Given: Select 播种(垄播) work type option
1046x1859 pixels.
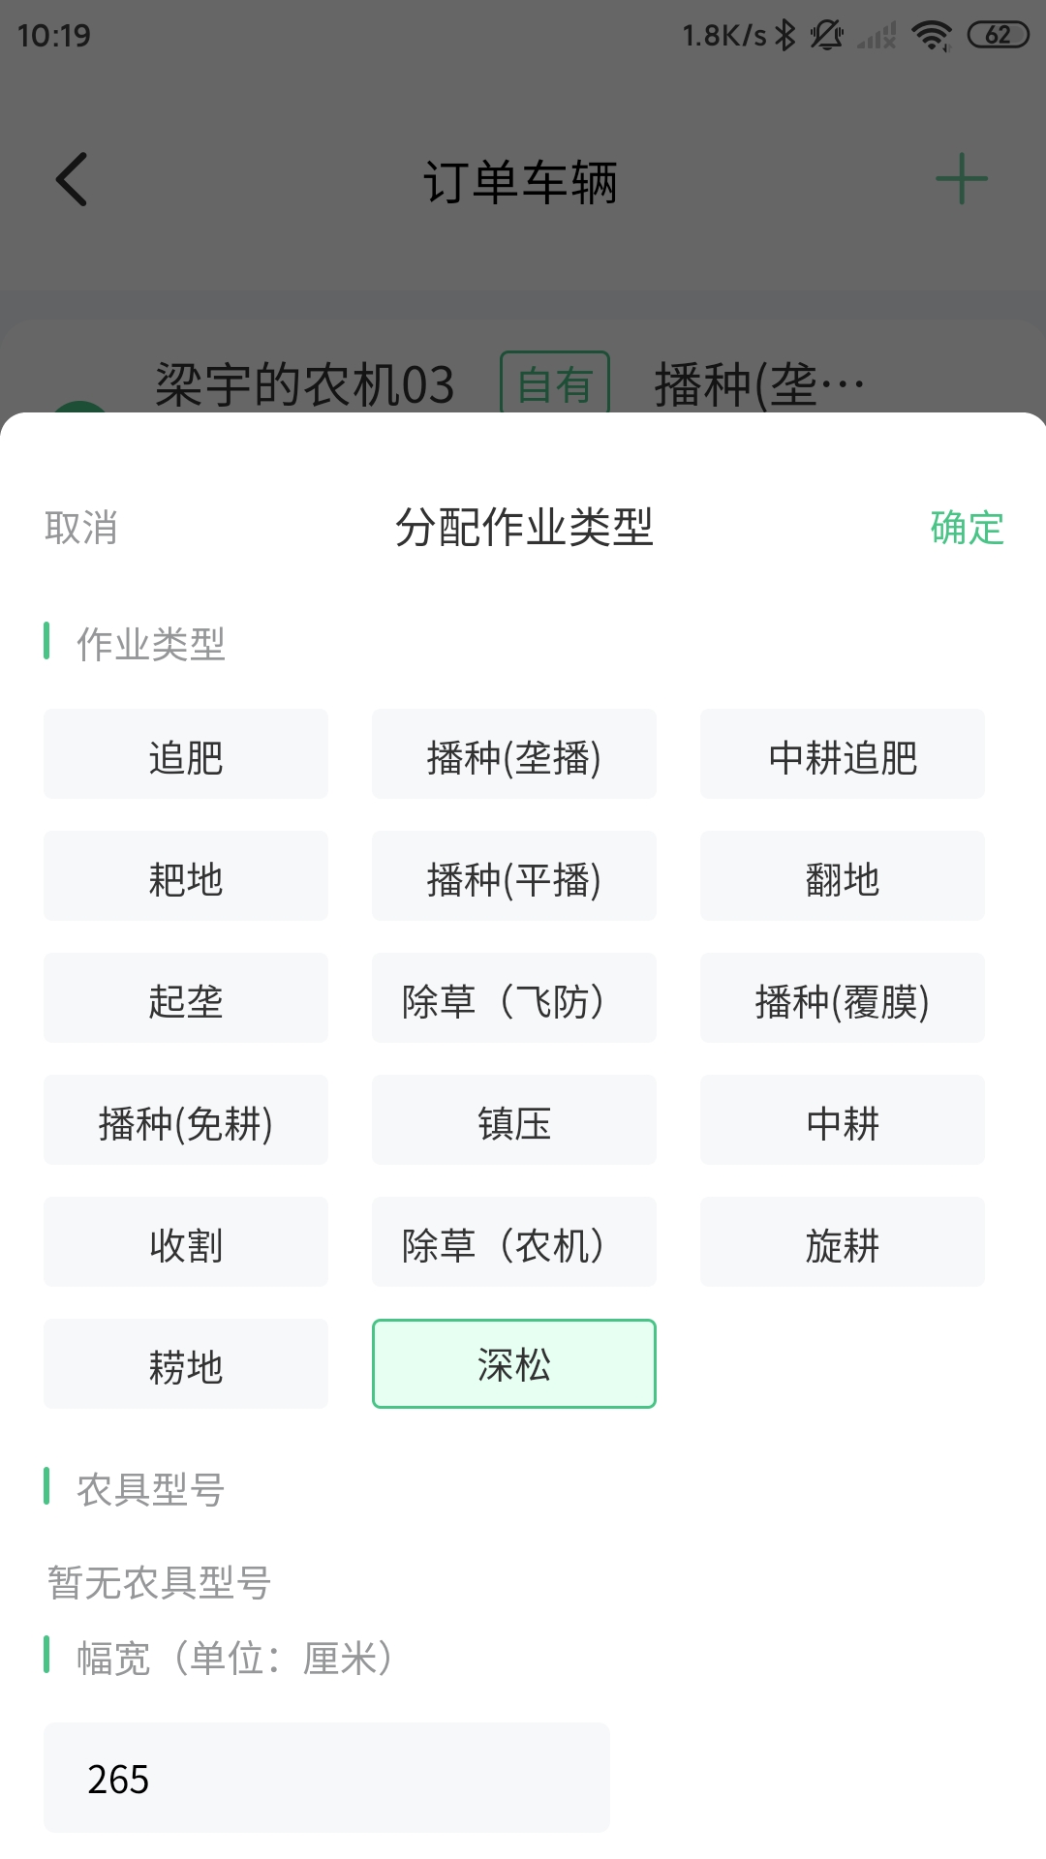Looking at the screenshot, I should click(514, 754).
